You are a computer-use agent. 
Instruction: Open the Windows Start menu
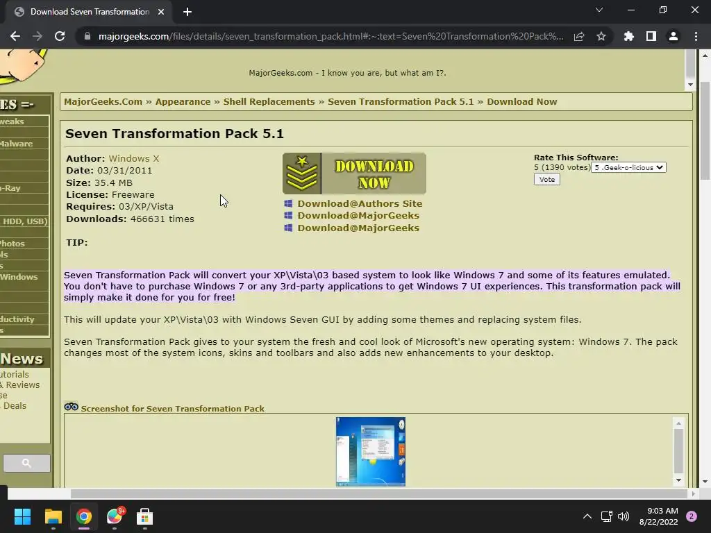pos(22,516)
